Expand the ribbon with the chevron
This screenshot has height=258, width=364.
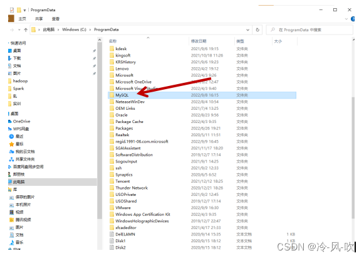coord(346,19)
